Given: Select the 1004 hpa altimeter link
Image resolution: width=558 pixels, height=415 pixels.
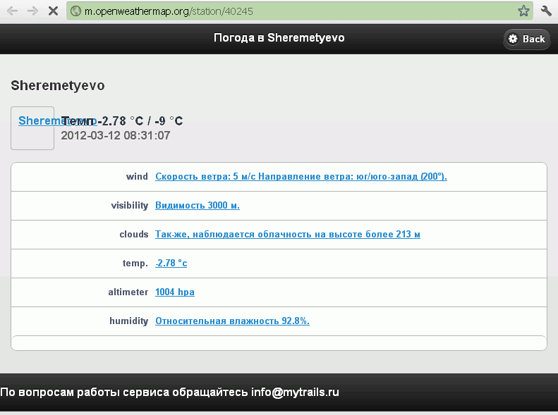Looking at the screenshot, I should 174,292.
